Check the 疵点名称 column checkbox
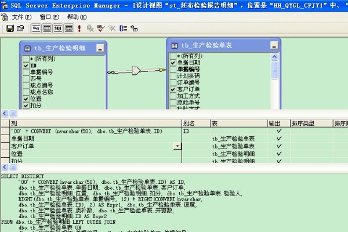 click(x=26, y=92)
